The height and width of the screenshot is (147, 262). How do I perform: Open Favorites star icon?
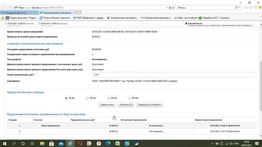(x=251, y=7)
